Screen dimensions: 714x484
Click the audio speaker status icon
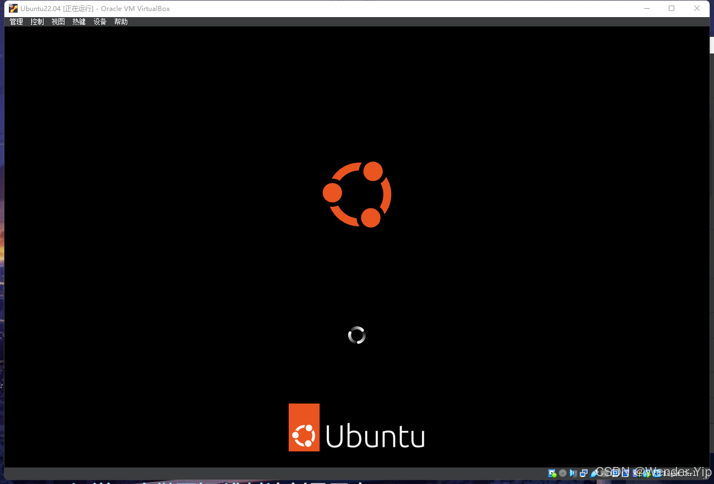click(x=573, y=473)
